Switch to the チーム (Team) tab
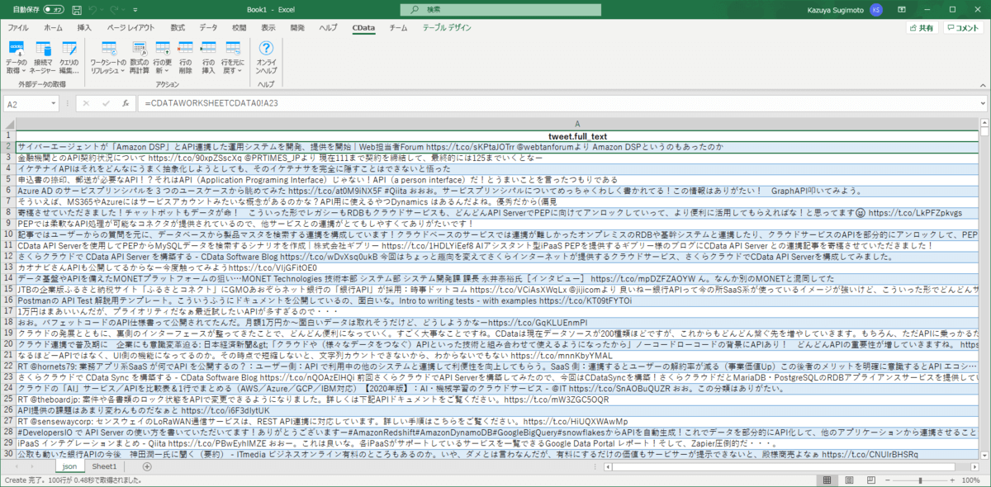991x487 pixels. 398,27
